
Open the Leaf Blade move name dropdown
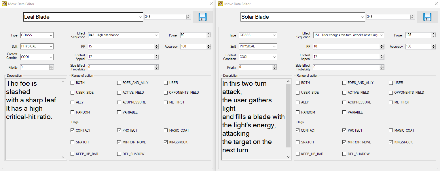click(x=141, y=17)
